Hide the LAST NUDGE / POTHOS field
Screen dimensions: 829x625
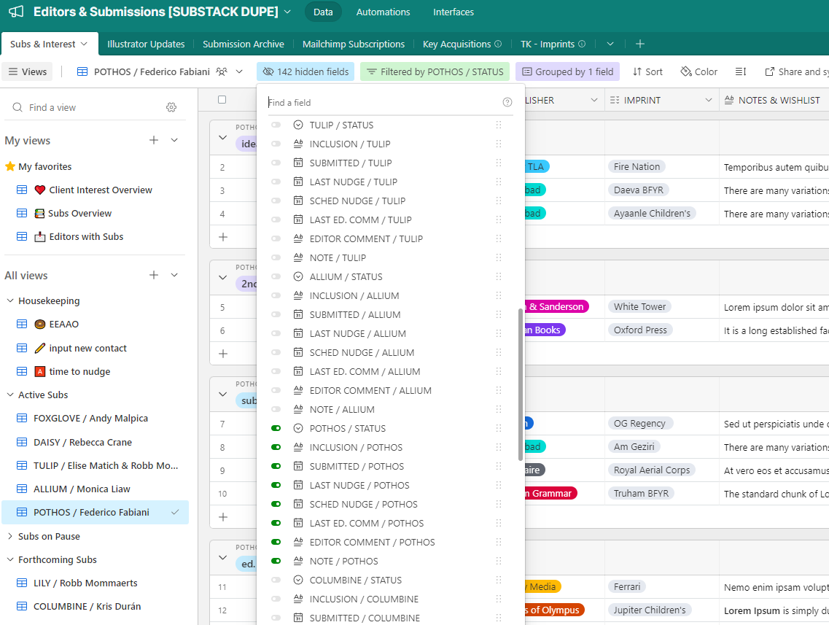tap(276, 486)
